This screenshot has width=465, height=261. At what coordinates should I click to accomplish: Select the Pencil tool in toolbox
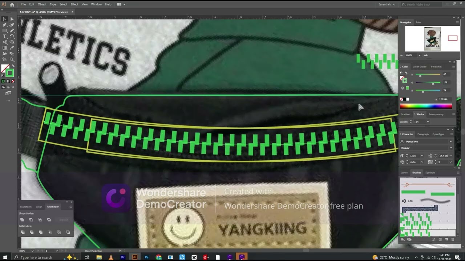(x=12, y=30)
